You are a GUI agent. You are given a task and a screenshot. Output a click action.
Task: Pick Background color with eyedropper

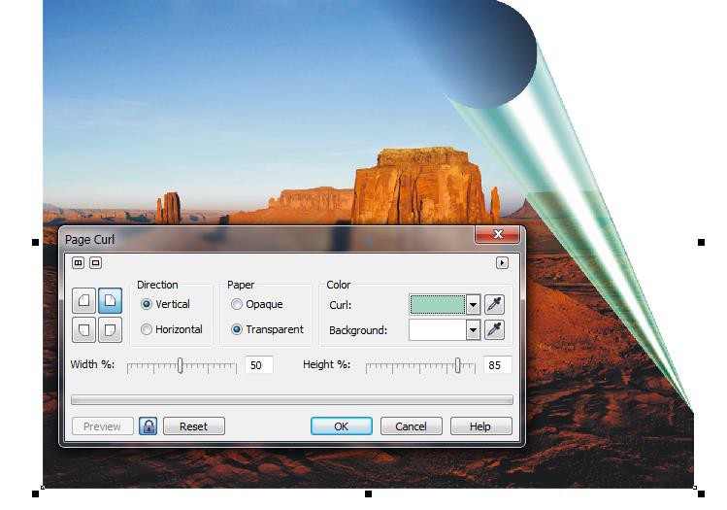(494, 330)
